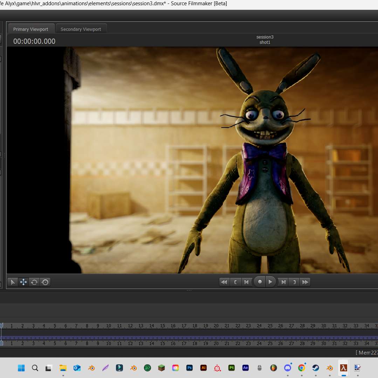
Task: Activate the move manipulator tool
Action: click(23, 282)
